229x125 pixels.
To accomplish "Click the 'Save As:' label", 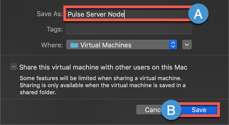I will click(x=50, y=14).
